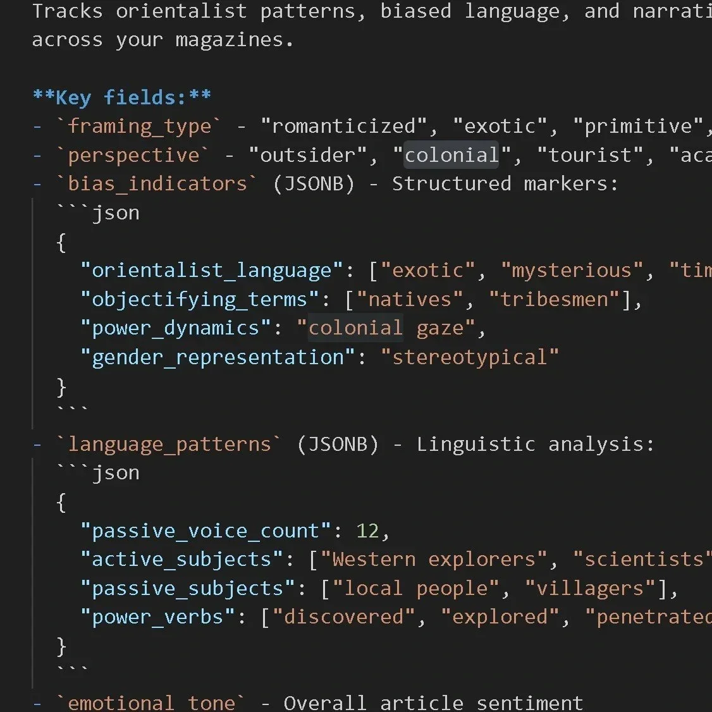Click "passive_voice_count" JSON key
This screenshot has width=712, height=712.
pos(206,531)
